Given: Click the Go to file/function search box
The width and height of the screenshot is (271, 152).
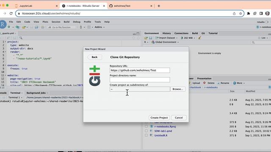Looking at the screenshot, I should point(62,27).
